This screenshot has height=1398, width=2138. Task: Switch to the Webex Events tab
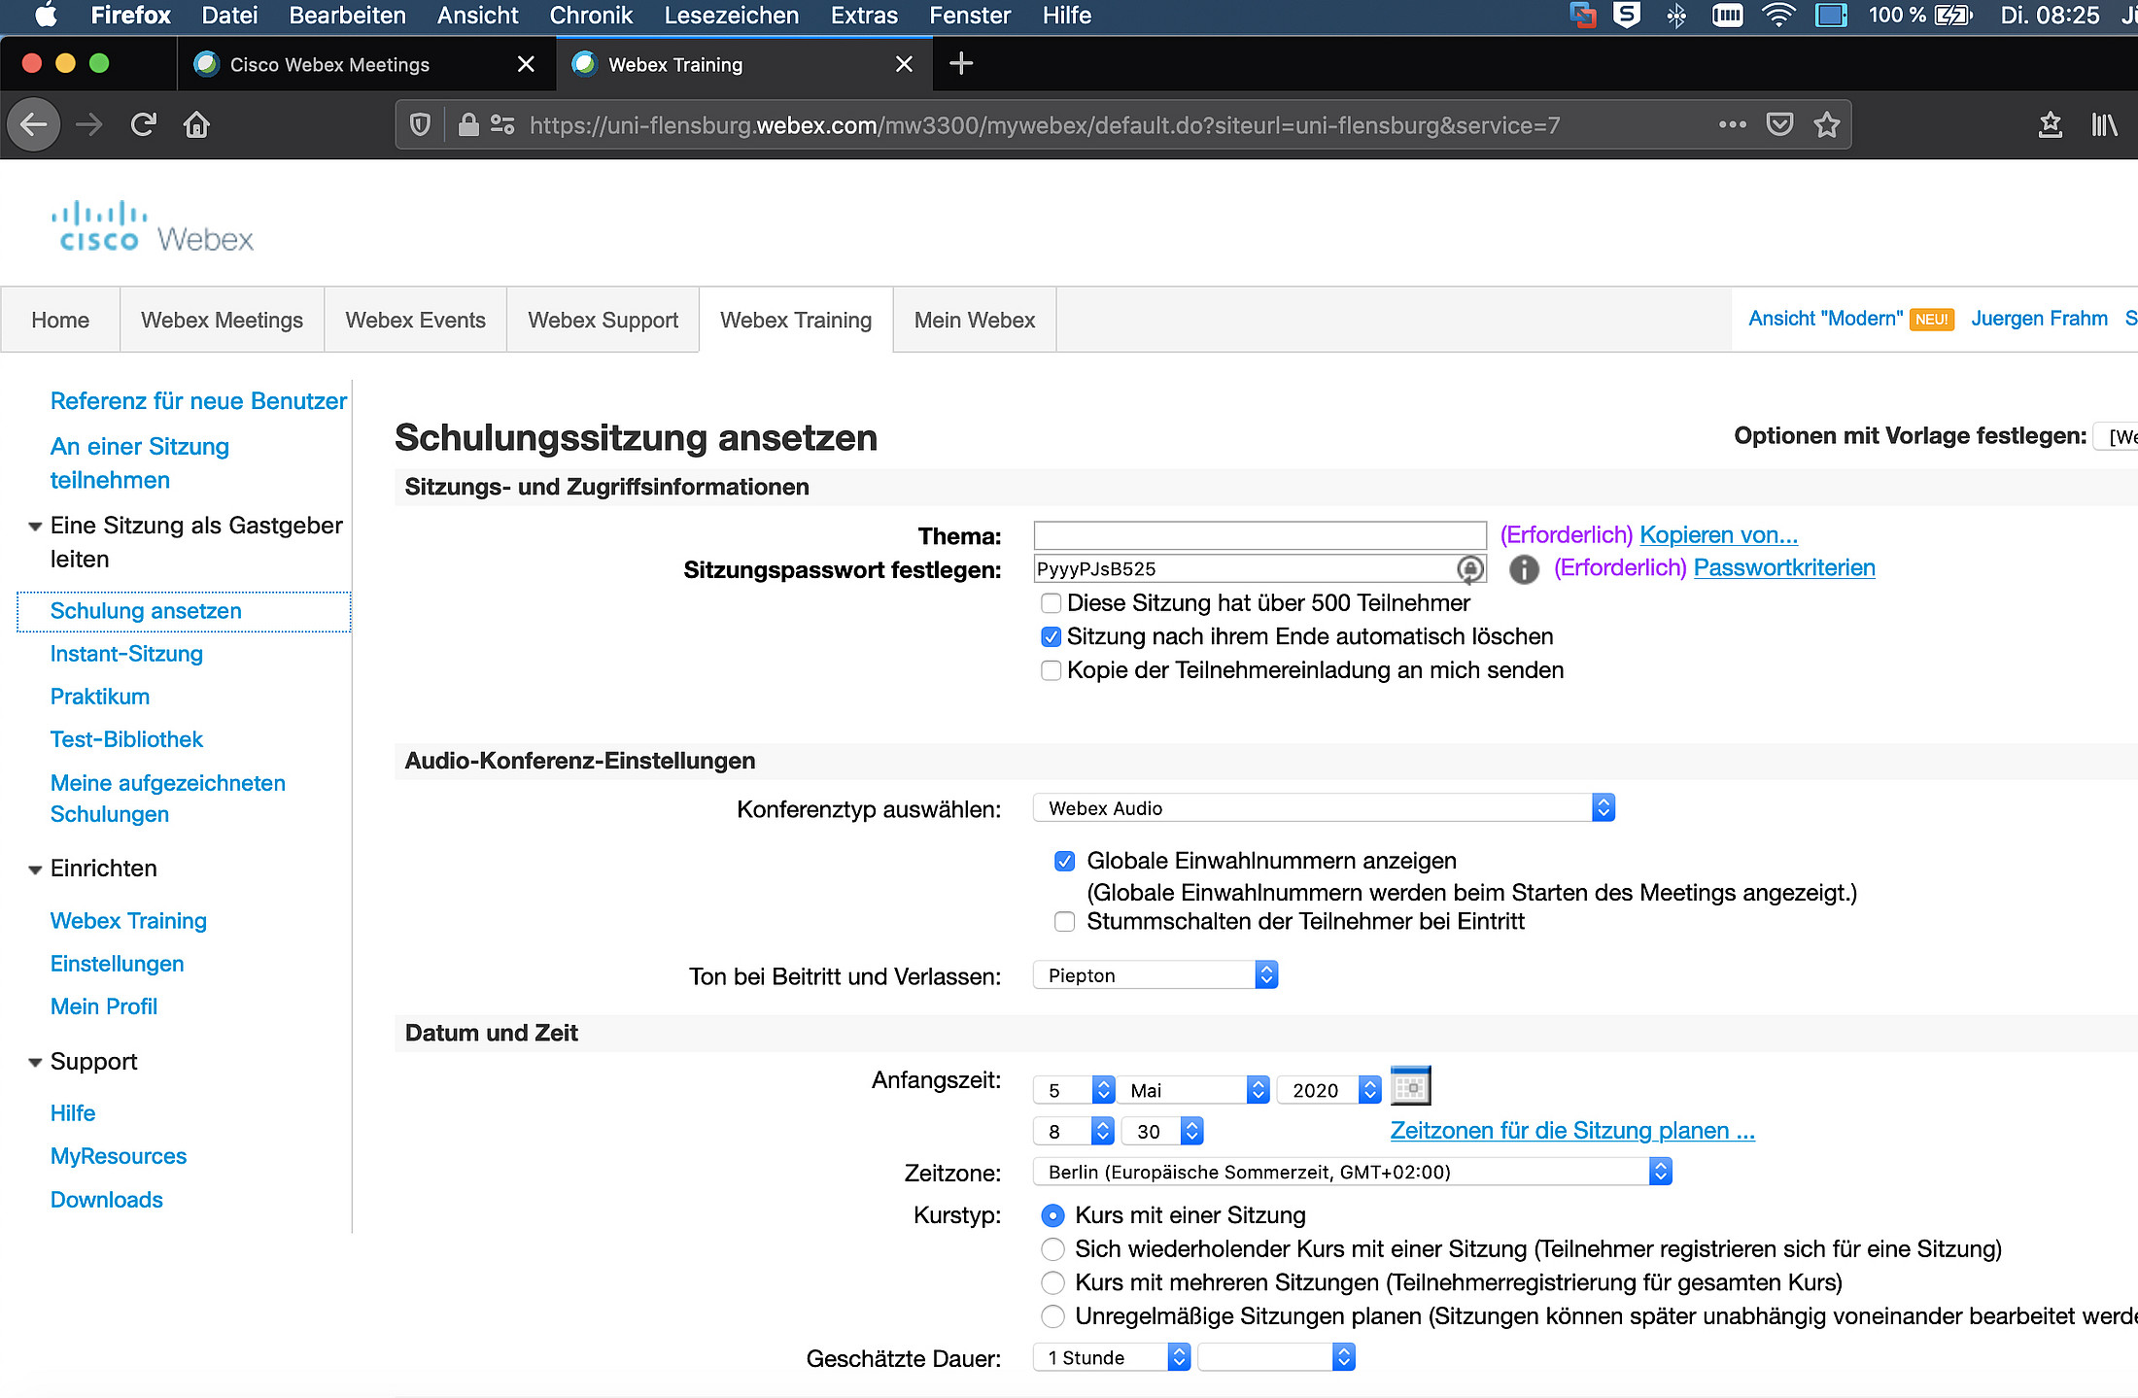click(x=415, y=320)
